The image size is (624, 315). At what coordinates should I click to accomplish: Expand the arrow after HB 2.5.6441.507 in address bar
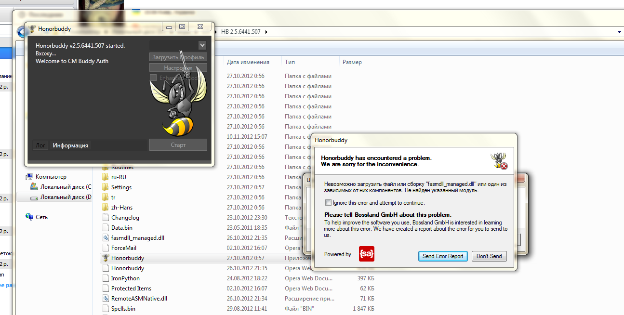pyautogui.click(x=266, y=32)
